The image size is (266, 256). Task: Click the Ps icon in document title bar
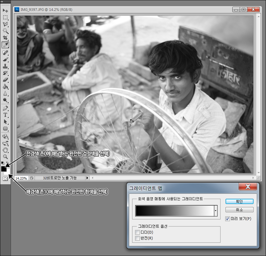(17, 9)
